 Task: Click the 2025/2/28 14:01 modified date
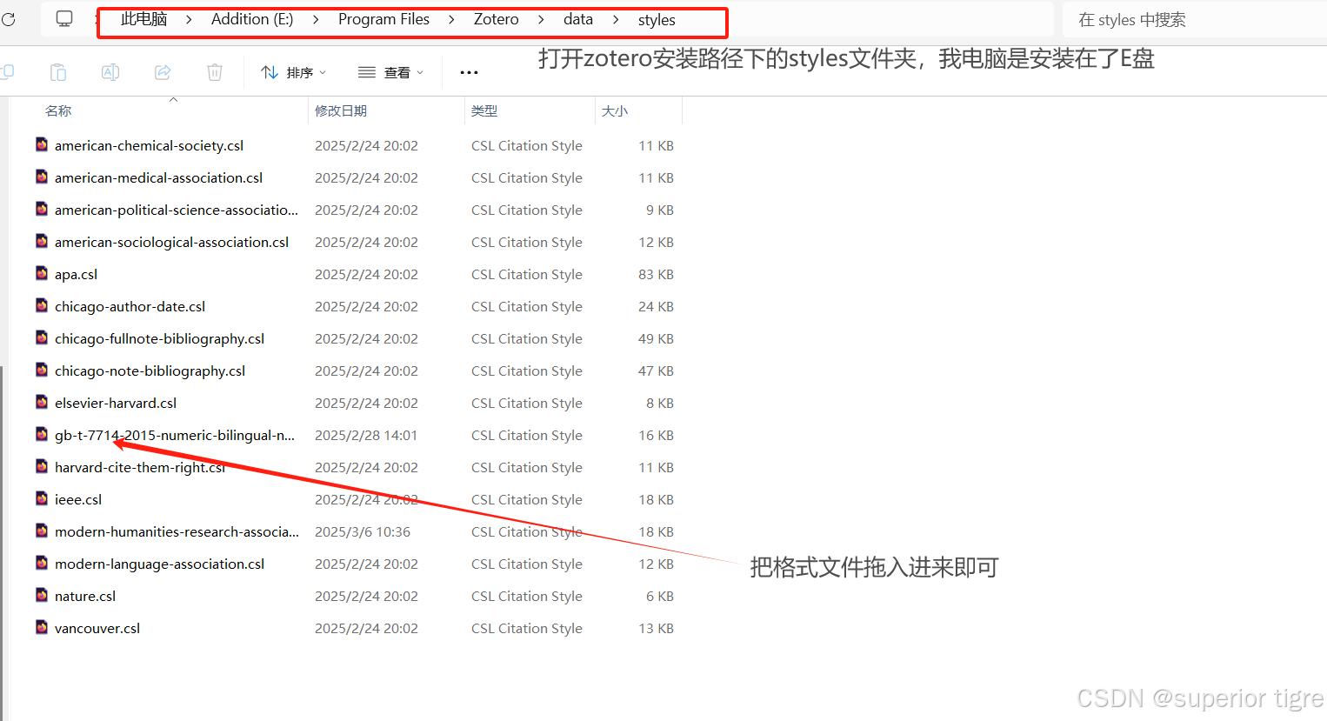366,436
